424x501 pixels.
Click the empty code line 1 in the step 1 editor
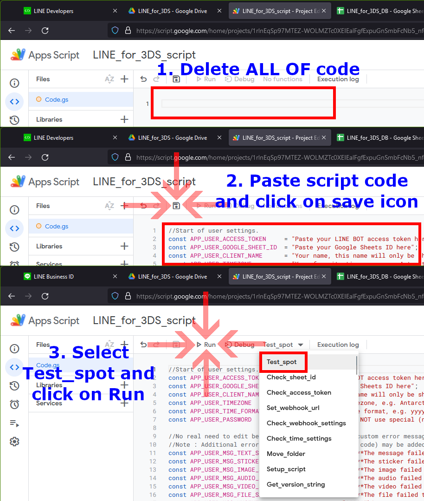[x=292, y=104]
